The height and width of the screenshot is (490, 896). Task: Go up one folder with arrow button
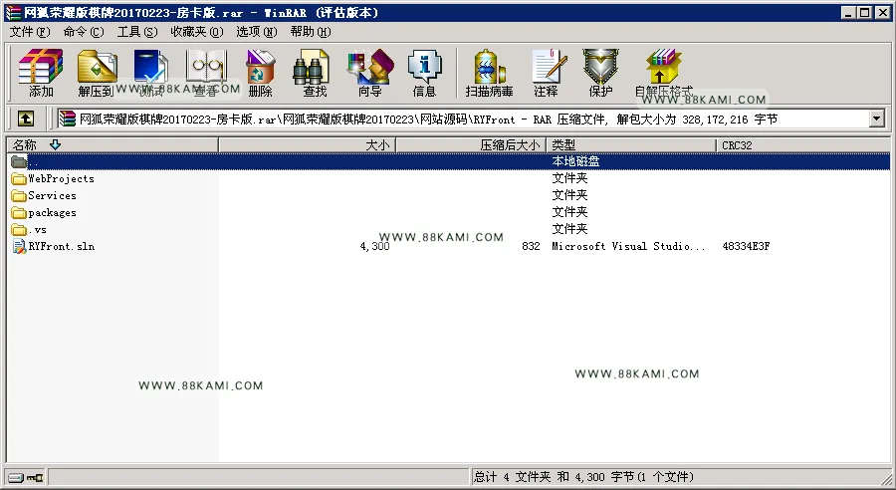click(x=25, y=119)
